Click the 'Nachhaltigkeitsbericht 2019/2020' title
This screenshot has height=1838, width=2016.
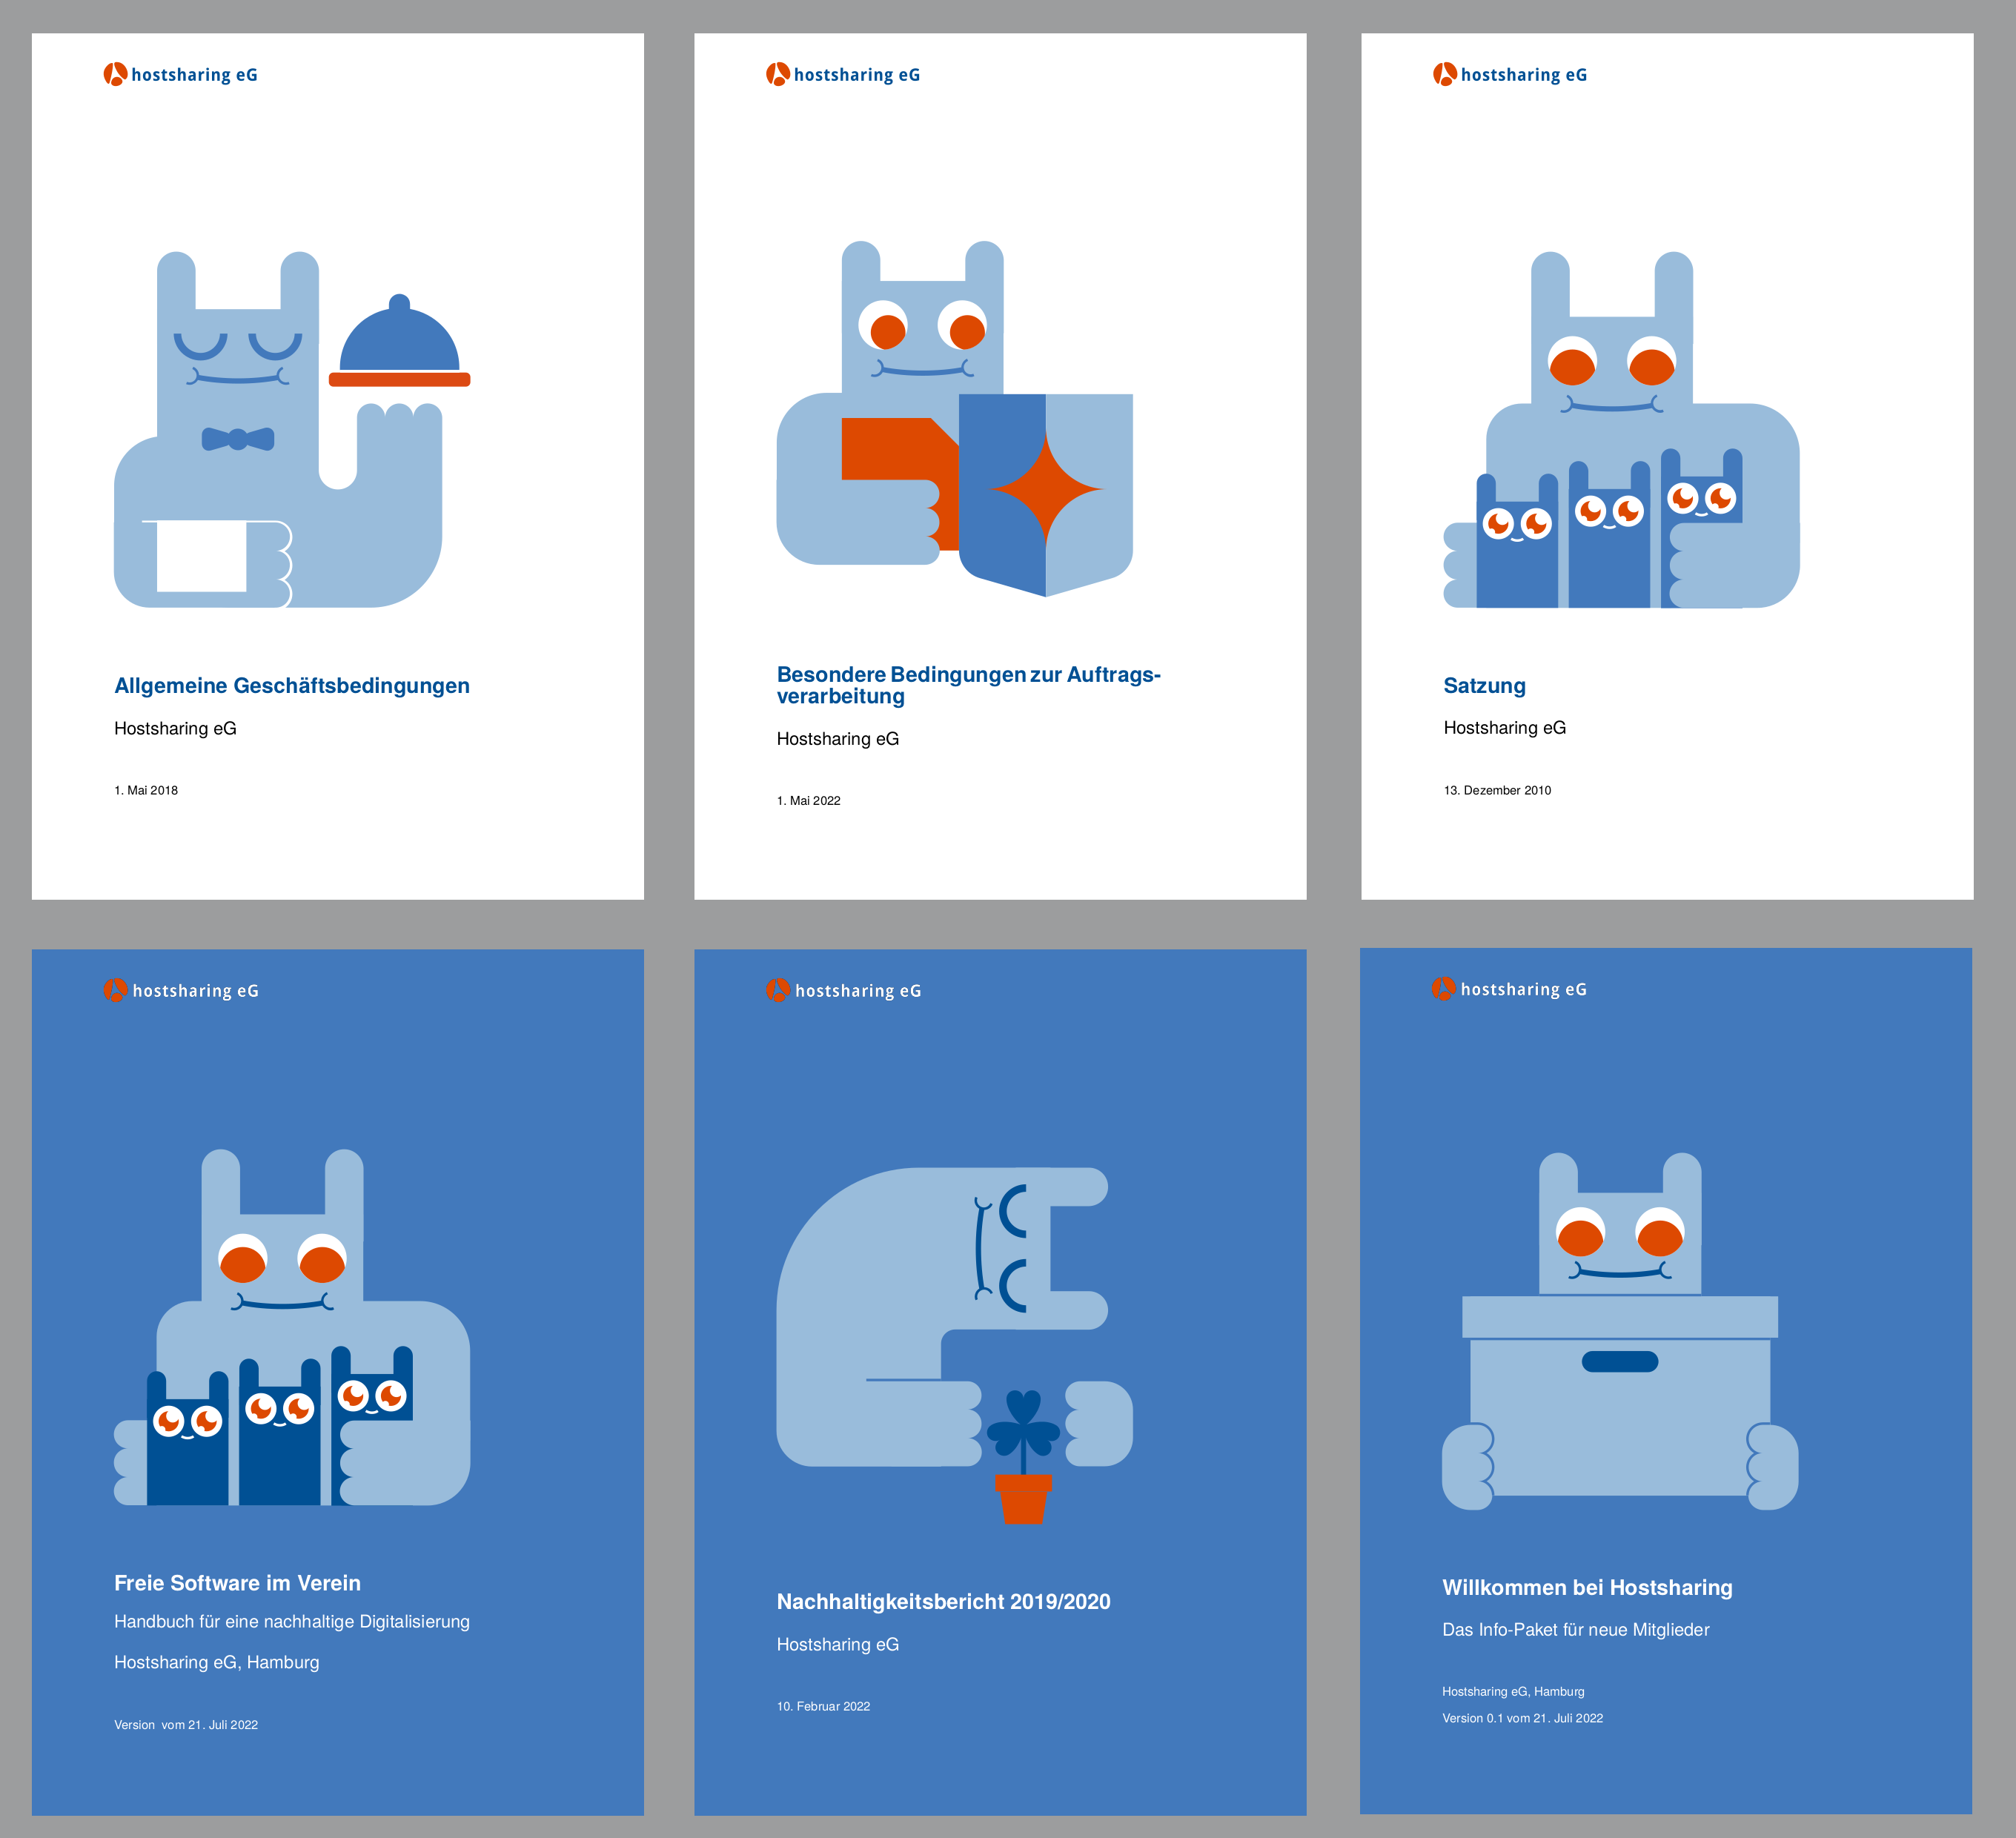click(x=943, y=1601)
